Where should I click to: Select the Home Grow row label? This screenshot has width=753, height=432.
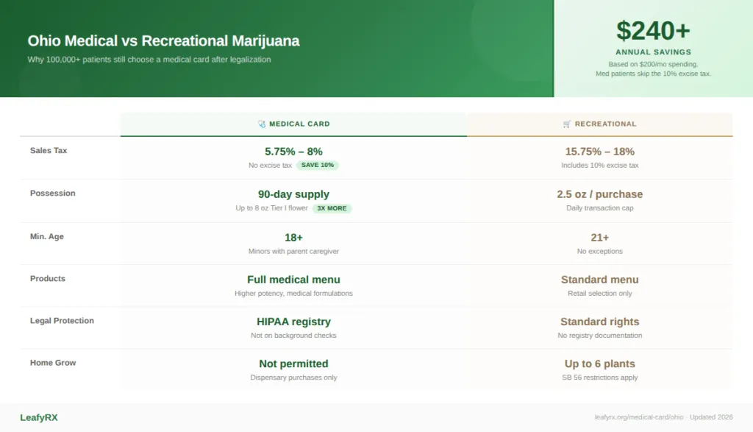click(53, 363)
